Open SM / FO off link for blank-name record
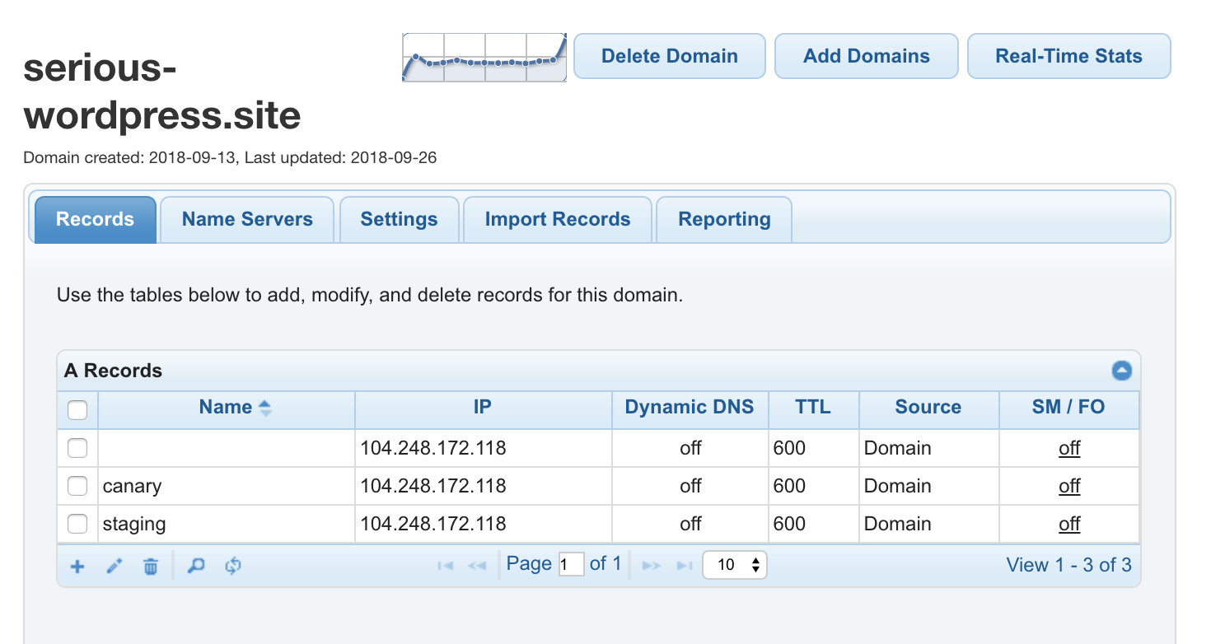The height and width of the screenshot is (644, 1211). (x=1069, y=449)
